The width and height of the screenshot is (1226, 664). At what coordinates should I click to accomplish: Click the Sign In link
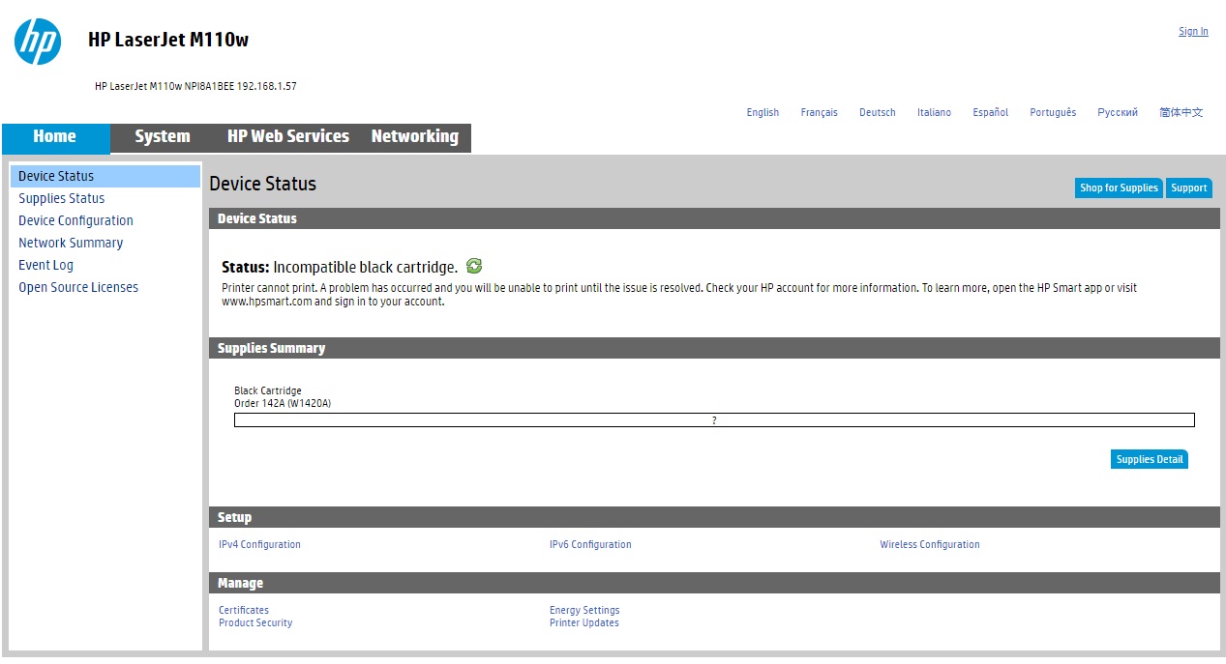pyautogui.click(x=1193, y=31)
